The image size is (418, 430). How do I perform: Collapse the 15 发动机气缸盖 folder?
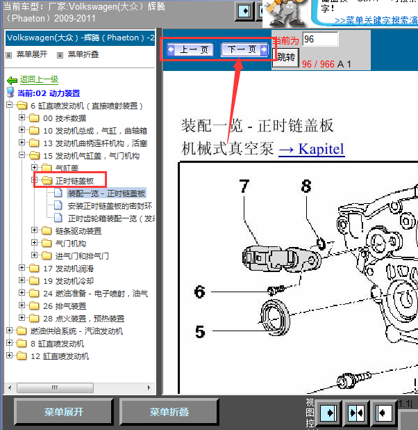click(22, 155)
